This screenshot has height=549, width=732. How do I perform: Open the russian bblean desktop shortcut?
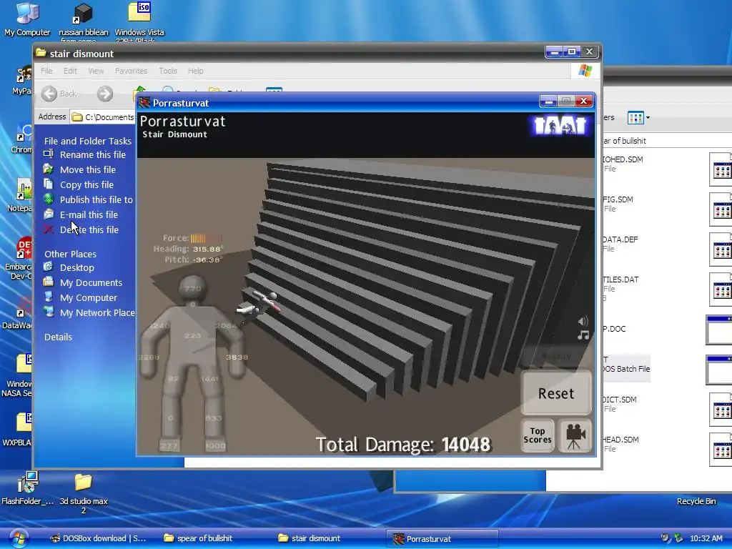tap(83, 21)
